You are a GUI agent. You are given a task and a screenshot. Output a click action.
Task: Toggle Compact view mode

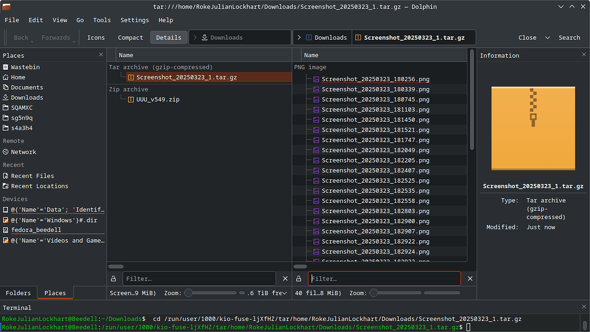click(130, 37)
